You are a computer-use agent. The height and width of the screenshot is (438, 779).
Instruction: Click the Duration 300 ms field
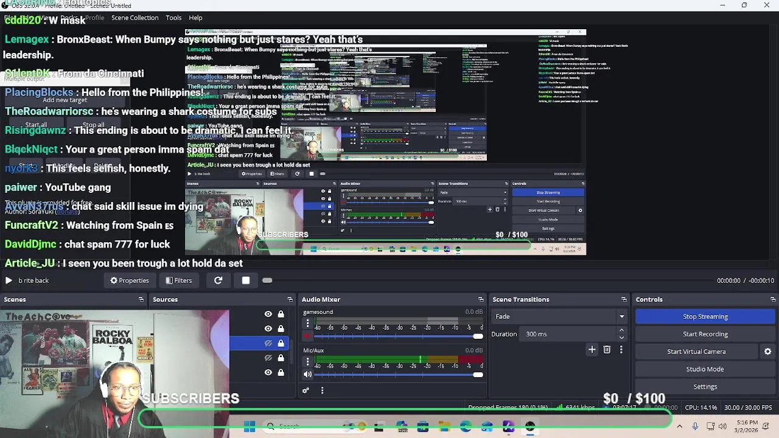tap(572, 334)
